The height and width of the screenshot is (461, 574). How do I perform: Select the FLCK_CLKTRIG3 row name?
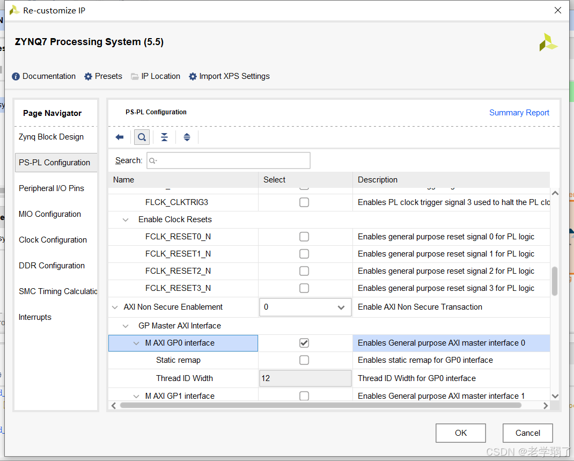pyautogui.click(x=177, y=202)
